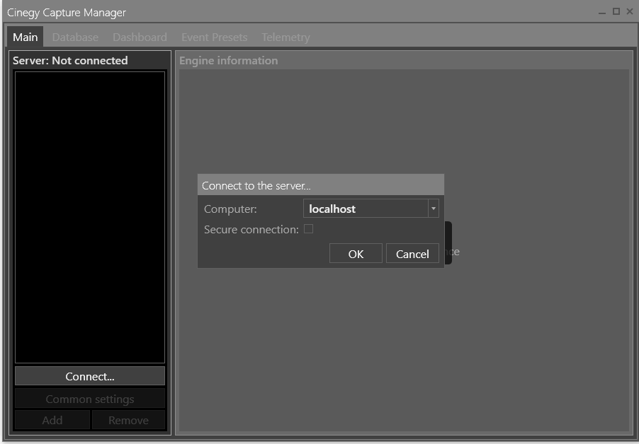The width and height of the screenshot is (639, 444).
Task: Click the localhost input field
Action: [x=361, y=208]
